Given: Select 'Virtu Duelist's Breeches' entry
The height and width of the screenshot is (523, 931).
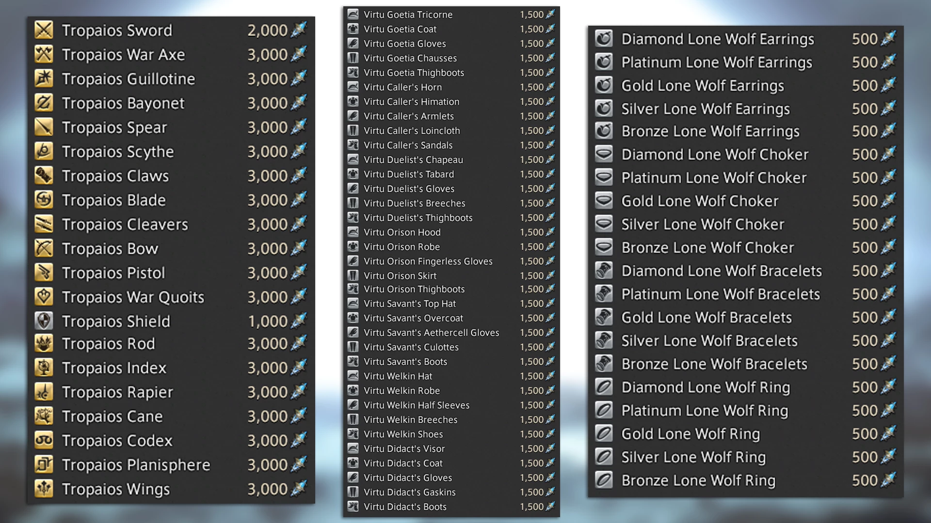Looking at the screenshot, I should tap(415, 203).
